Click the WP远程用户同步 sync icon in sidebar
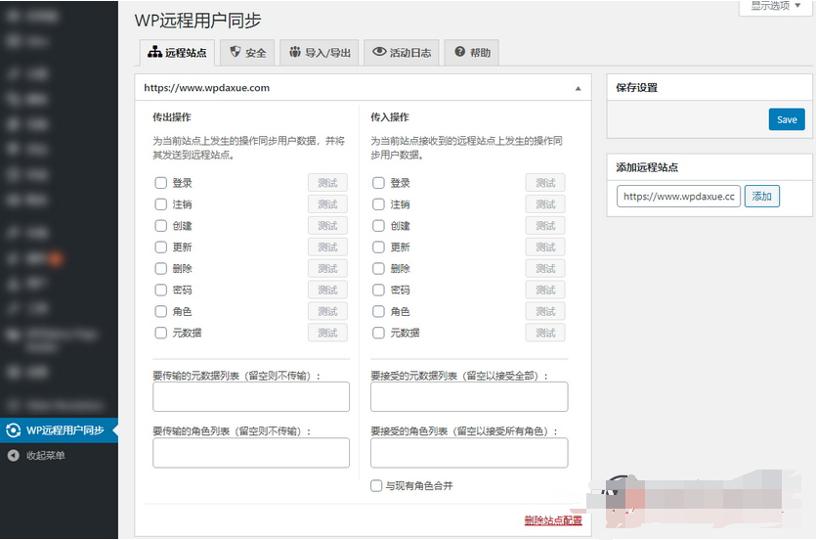 pyautogui.click(x=13, y=430)
